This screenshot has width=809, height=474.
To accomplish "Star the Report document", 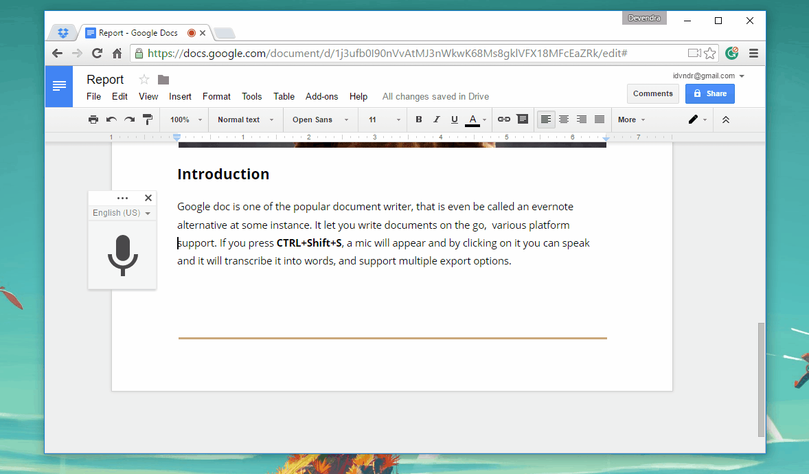I will 144,80.
